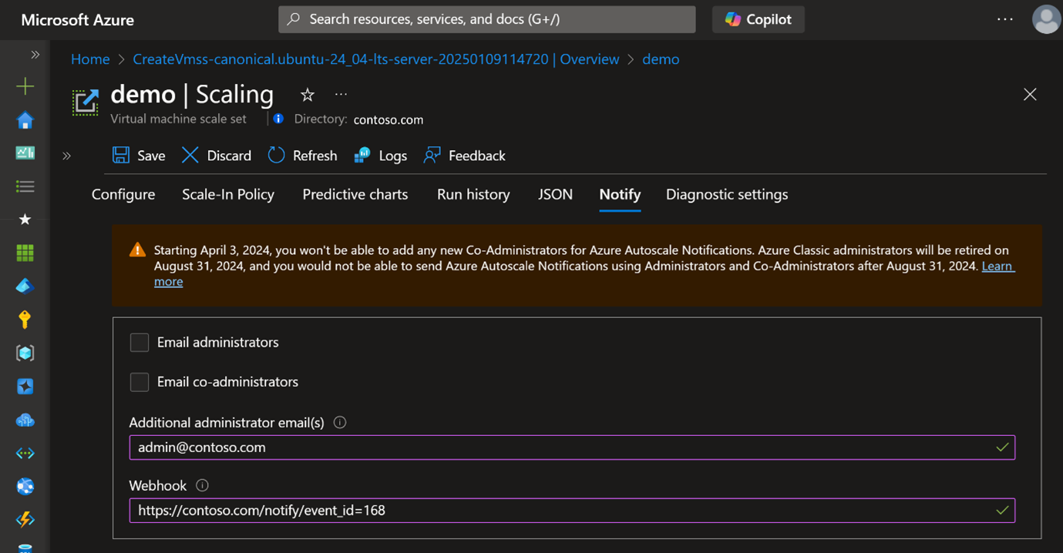This screenshot has width=1063, height=553.
Task: Open Copilot from the top bar
Action: point(758,20)
